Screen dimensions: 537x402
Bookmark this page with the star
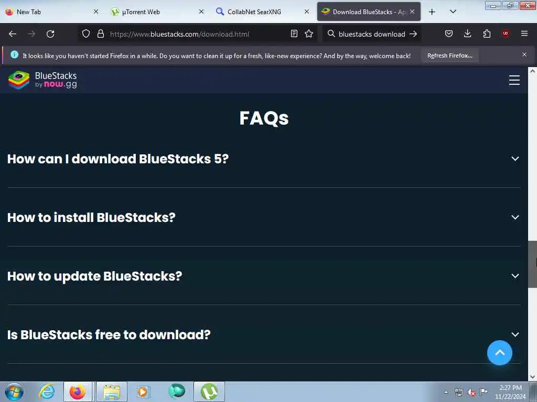309,34
